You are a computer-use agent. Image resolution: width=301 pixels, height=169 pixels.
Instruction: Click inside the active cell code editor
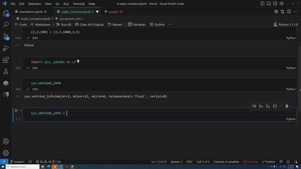pyautogui.click(x=159, y=113)
